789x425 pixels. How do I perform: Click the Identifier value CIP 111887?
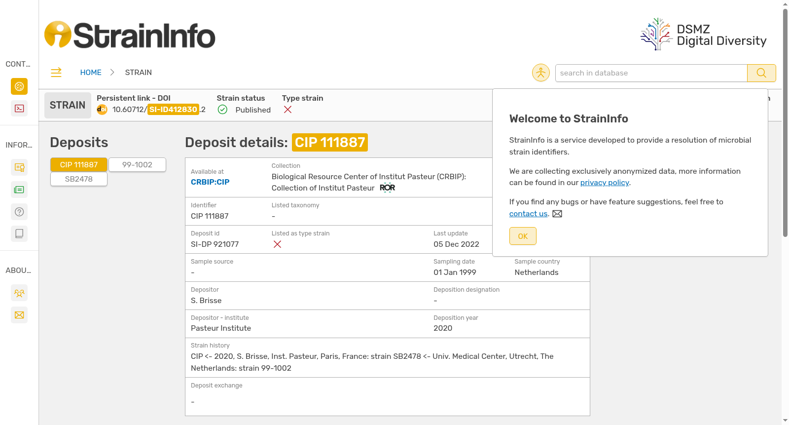tap(210, 216)
